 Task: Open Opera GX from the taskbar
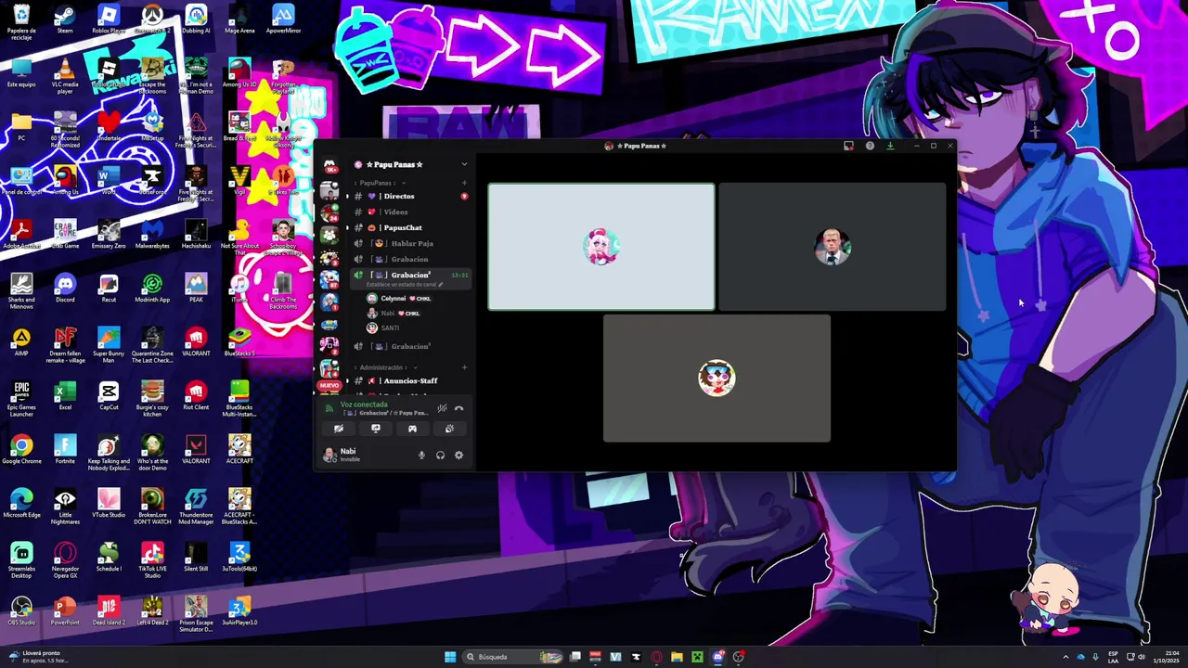(656, 657)
